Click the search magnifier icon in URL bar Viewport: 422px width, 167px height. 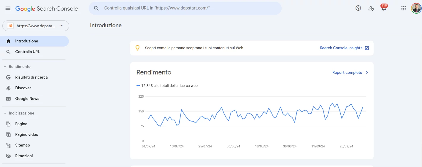click(x=96, y=8)
